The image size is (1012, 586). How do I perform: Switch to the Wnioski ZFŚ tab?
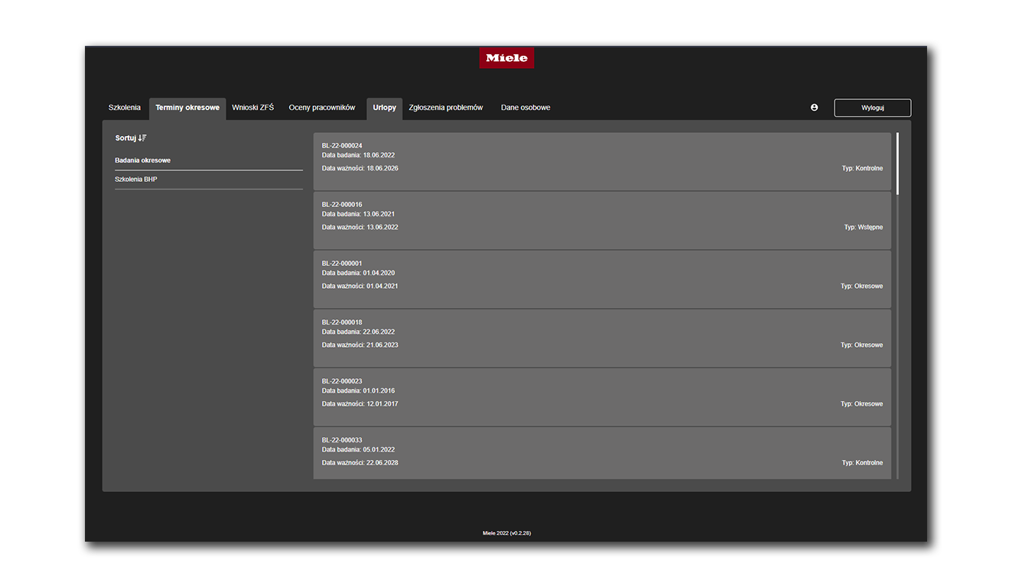tap(253, 108)
